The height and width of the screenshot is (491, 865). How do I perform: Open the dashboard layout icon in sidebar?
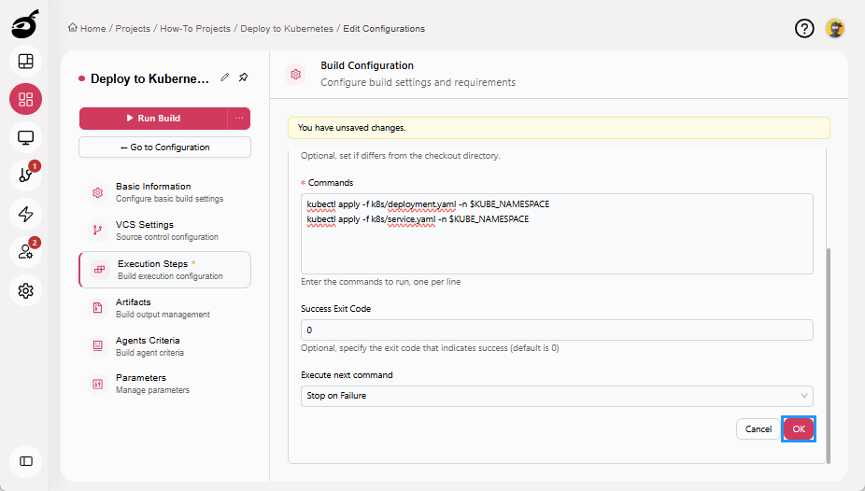25,62
